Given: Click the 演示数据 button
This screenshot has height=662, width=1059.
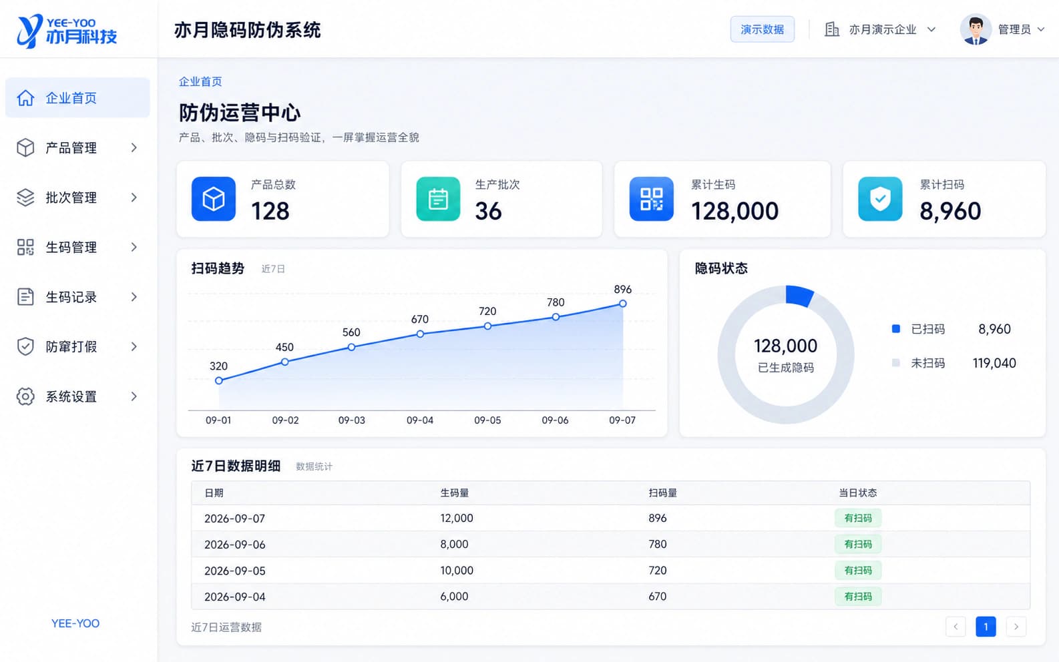Looking at the screenshot, I should (763, 29).
